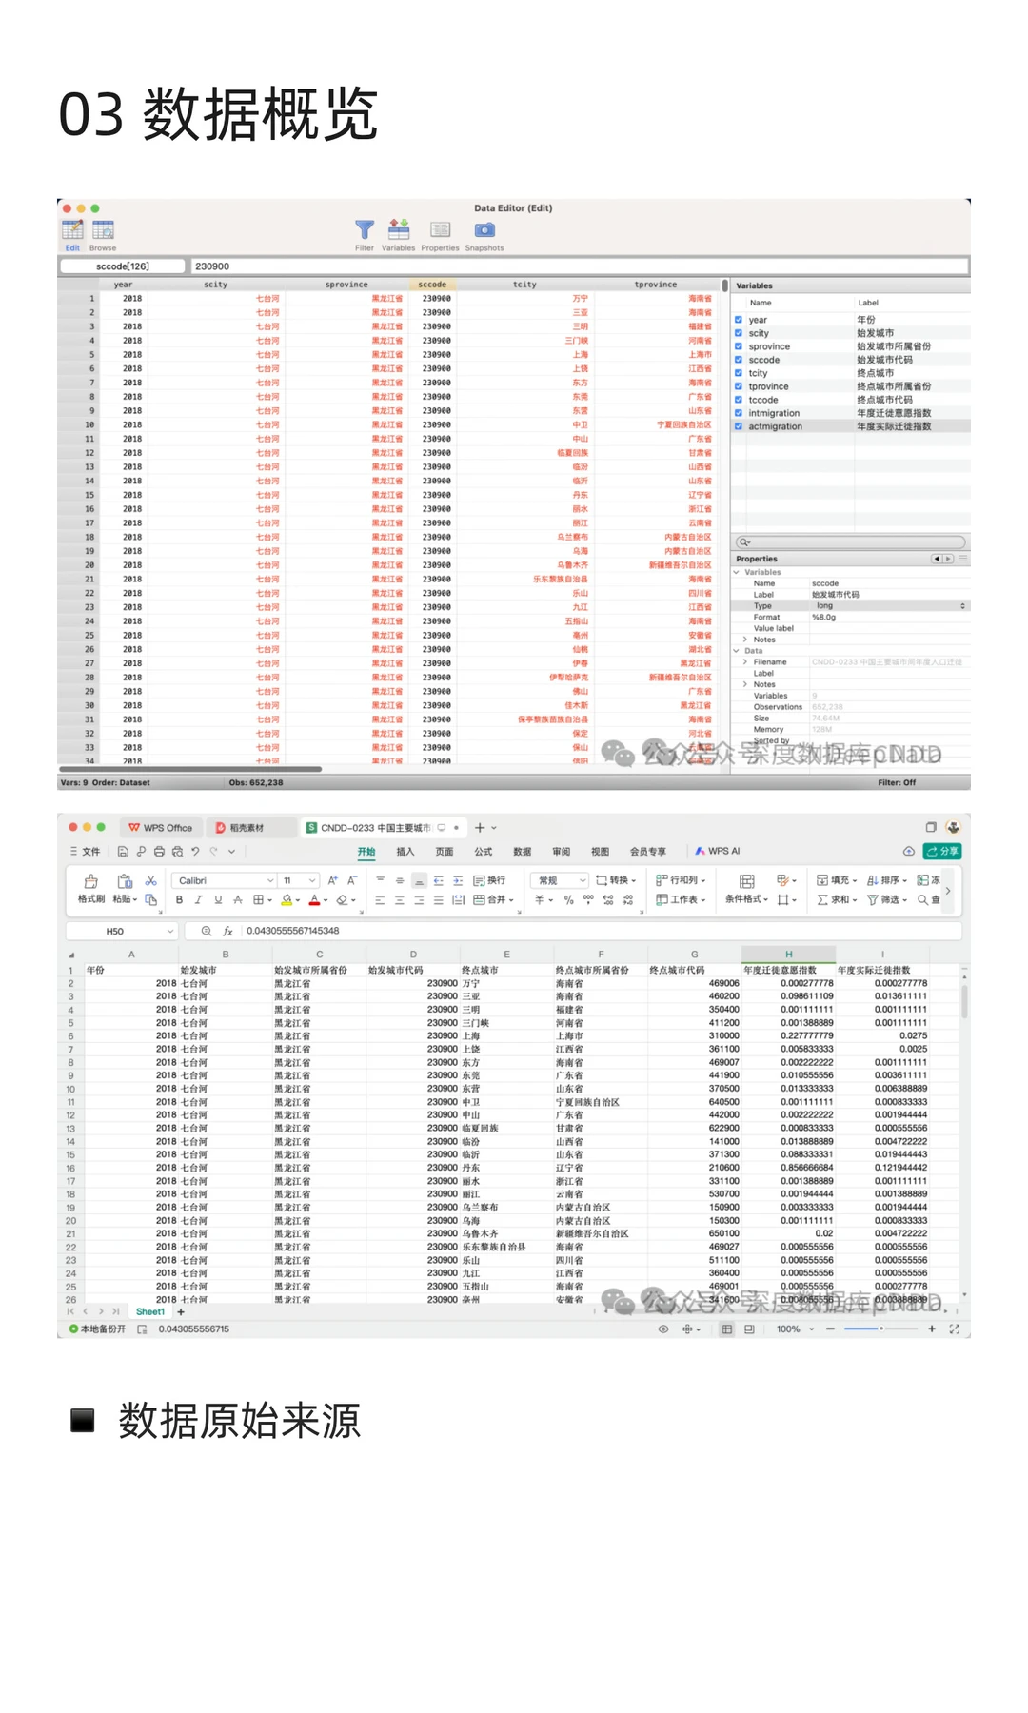Uncheck the tccode variable checkbox
The image size is (1028, 1713).
739,400
